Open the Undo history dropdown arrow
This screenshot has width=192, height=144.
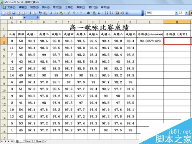tap(78, 13)
